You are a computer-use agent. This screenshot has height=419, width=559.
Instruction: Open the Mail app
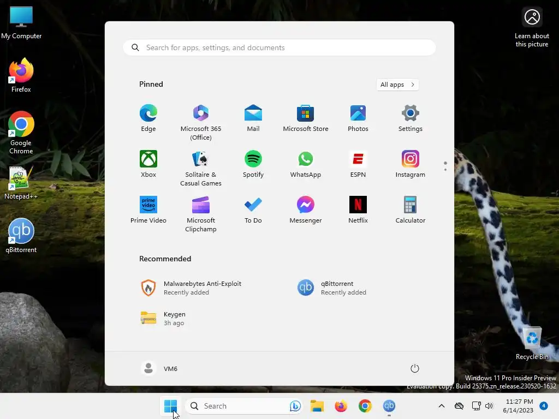click(253, 118)
